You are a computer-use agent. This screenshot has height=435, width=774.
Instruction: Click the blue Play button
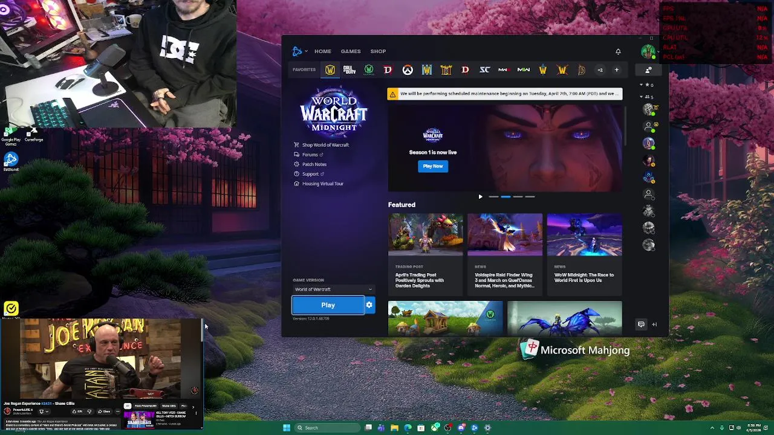click(x=328, y=305)
